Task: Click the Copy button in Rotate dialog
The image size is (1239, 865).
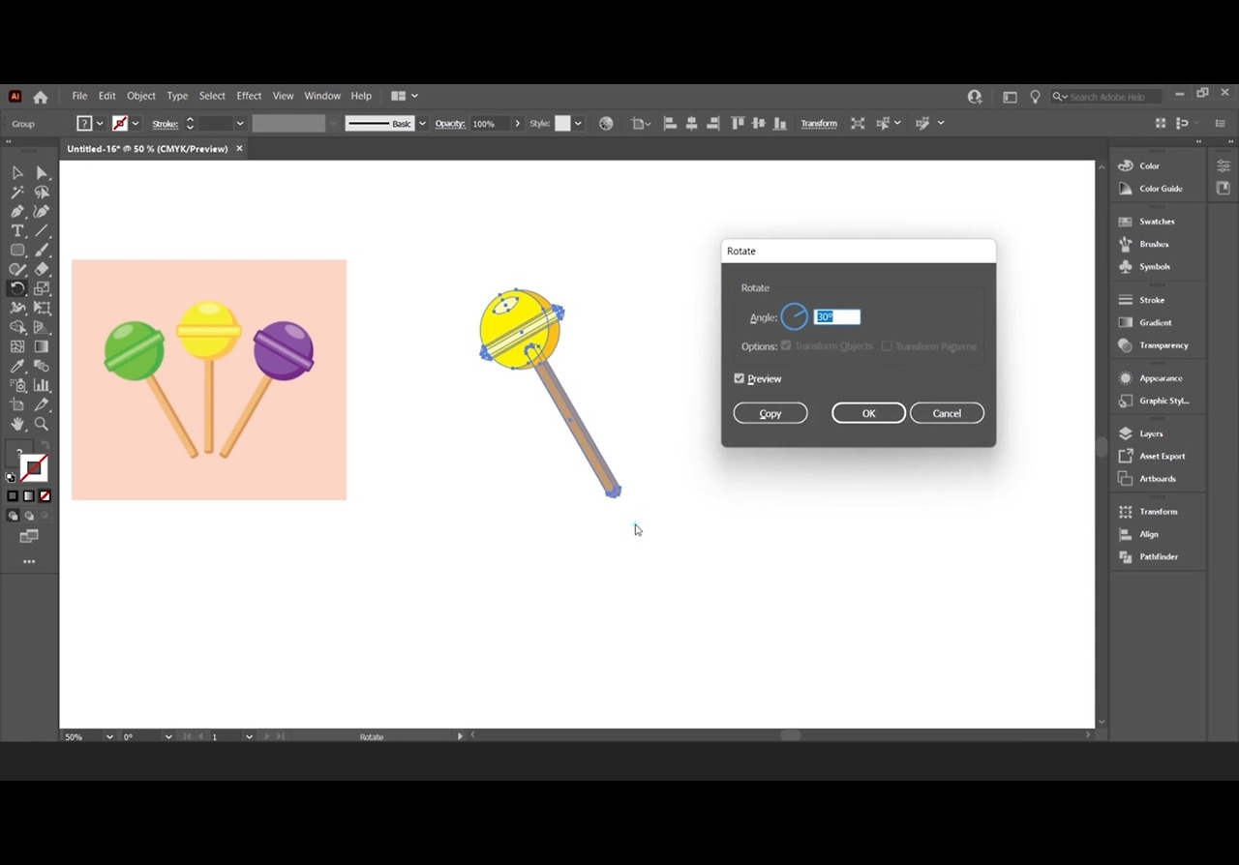Action: tap(771, 413)
